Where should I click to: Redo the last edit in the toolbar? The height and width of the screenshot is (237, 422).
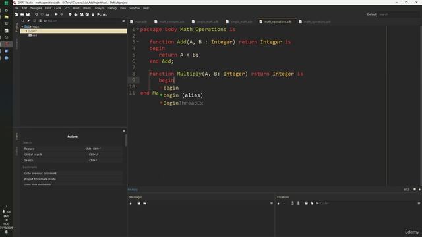pyautogui.click(x=42, y=14)
